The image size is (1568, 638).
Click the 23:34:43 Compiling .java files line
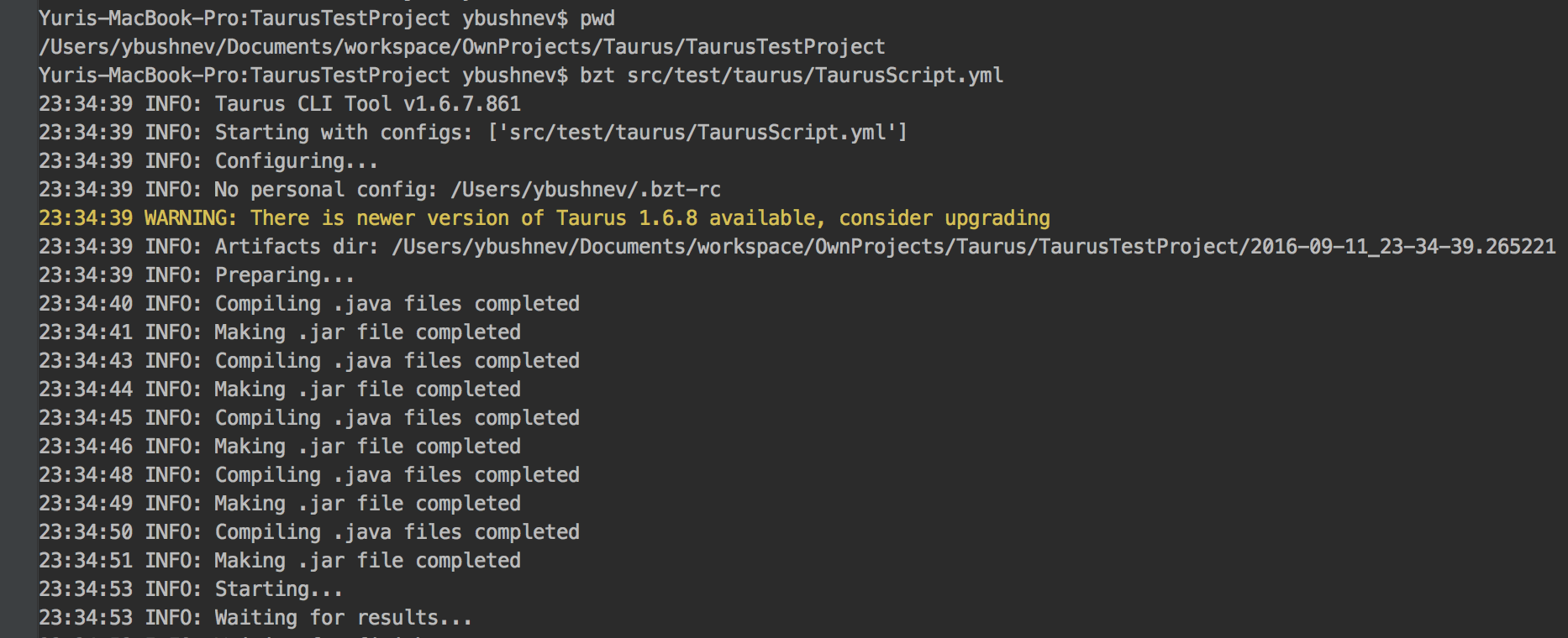pyautogui.click(x=309, y=361)
